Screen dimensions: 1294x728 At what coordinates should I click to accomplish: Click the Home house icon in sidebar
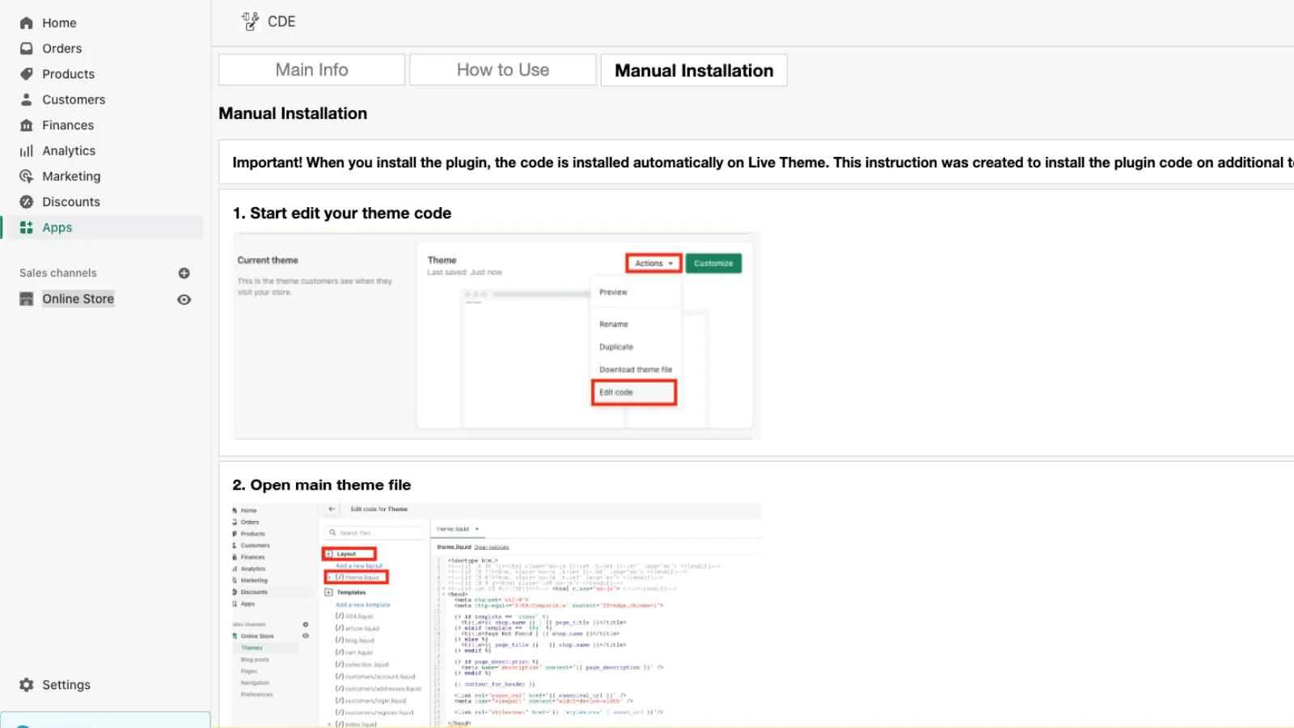(27, 23)
